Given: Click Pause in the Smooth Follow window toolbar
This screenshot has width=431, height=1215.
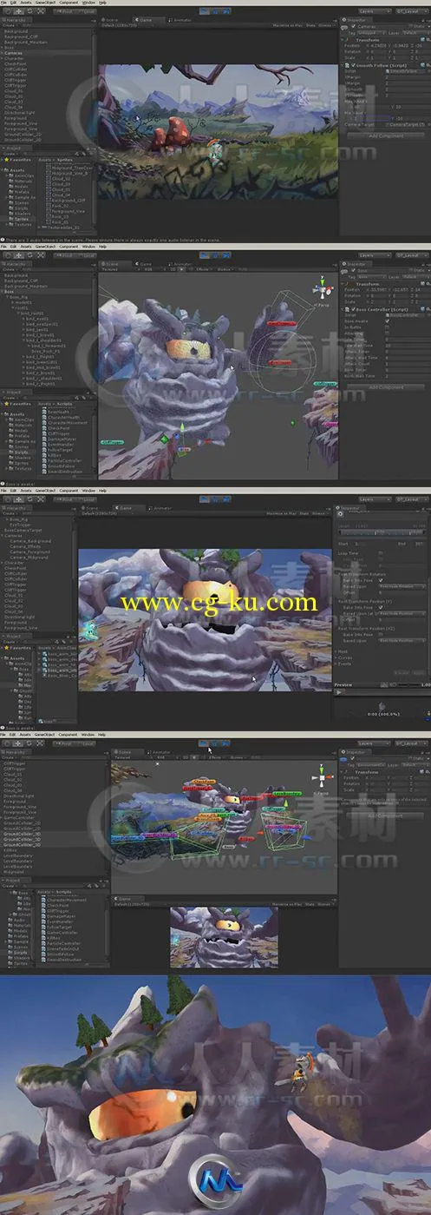Looking at the screenshot, I should [x=215, y=11].
